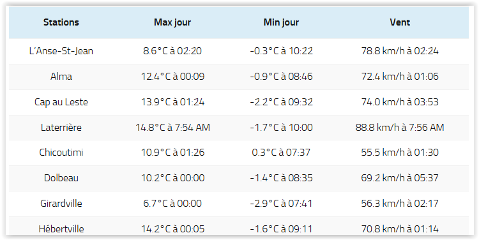Click the Chicoutimi station cell

[x=61, y=153]
